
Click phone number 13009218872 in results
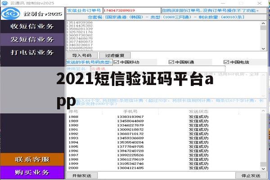pos(130,130)
